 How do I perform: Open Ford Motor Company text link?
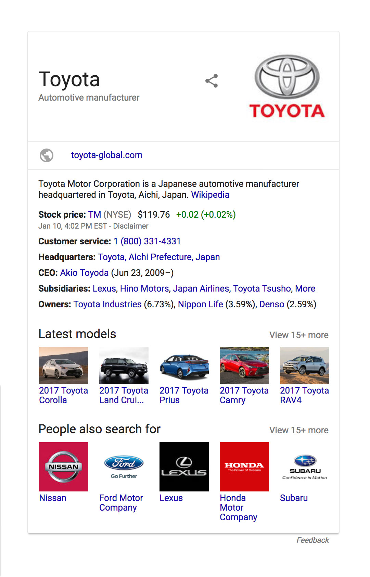[121, 503]
